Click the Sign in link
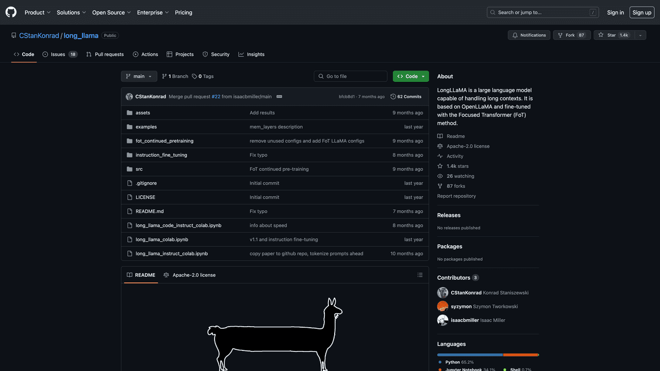 615,12
